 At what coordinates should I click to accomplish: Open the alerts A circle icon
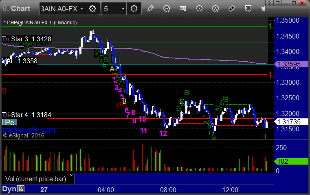coord(215,9)
